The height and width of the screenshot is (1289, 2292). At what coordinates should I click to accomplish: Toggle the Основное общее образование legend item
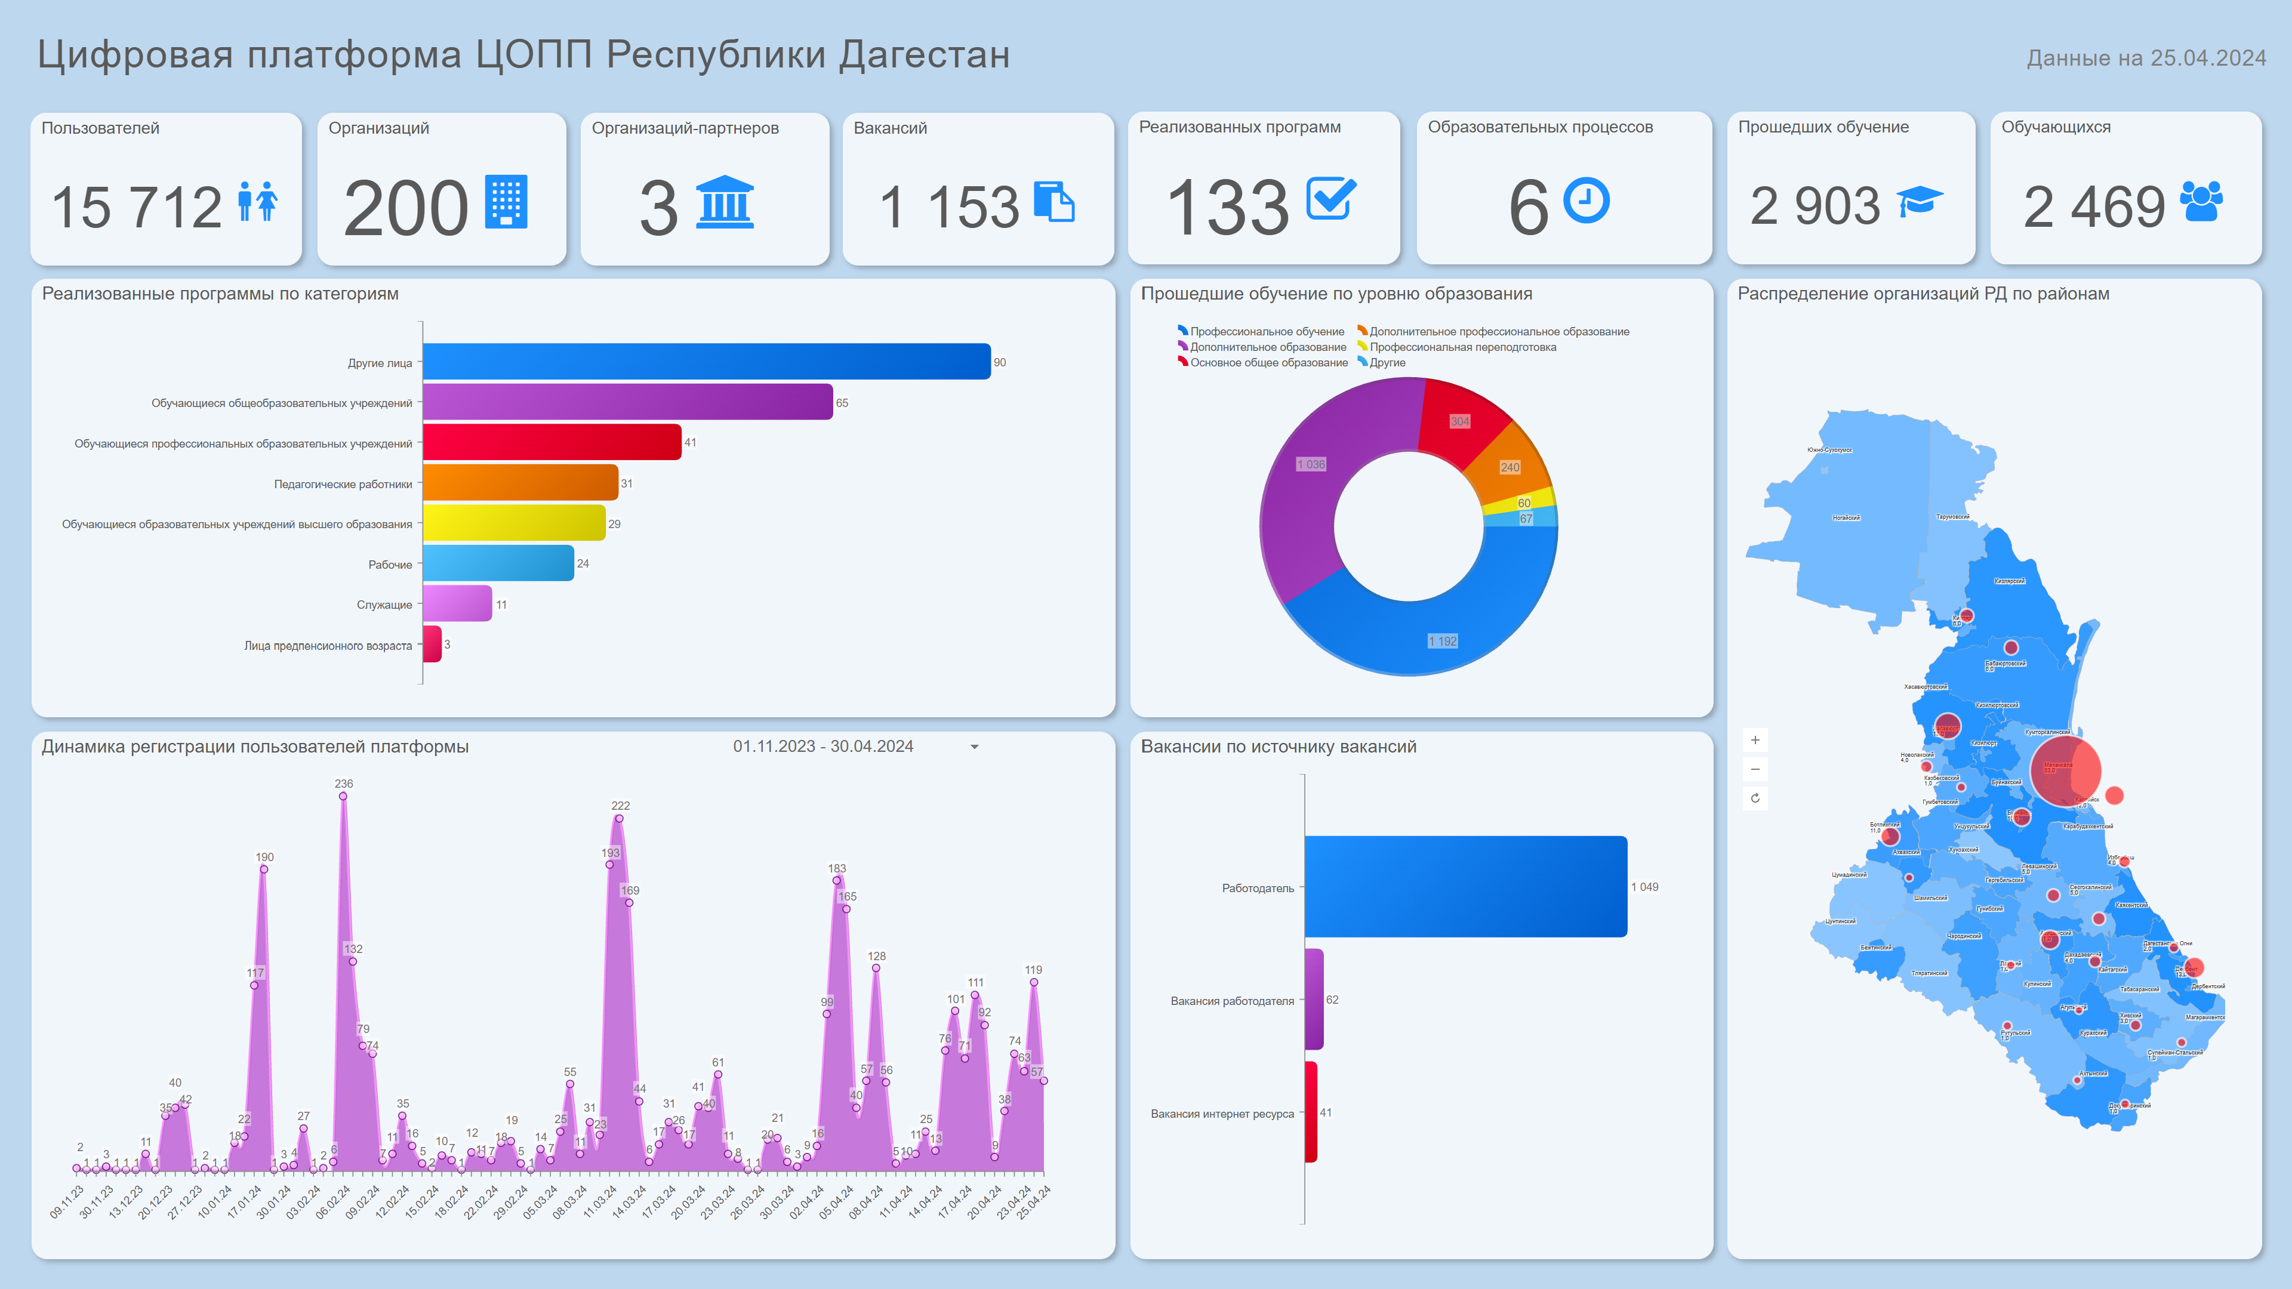[x=1262, y=362]
